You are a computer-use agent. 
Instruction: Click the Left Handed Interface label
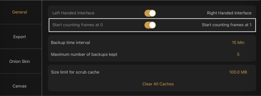tap(73, 13)
